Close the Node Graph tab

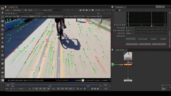coord(126,50)
